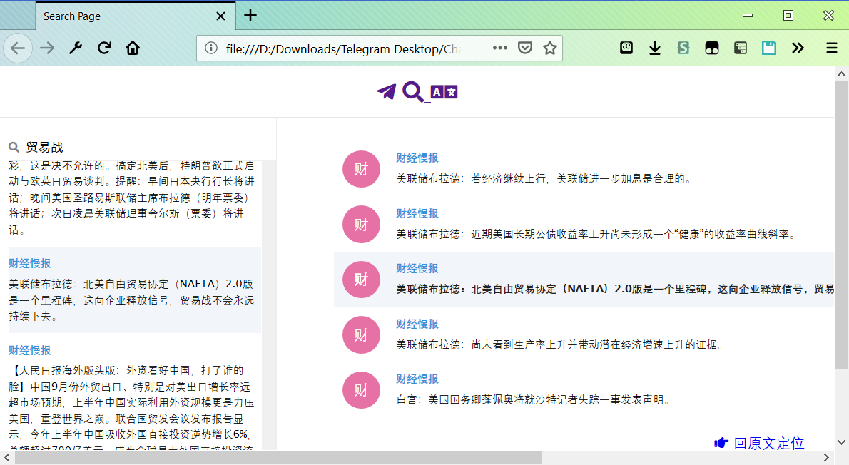The width and height of the screenshot is (849, 465).
Task: Bookmark this page with the star icon
Action: (549, 48)
